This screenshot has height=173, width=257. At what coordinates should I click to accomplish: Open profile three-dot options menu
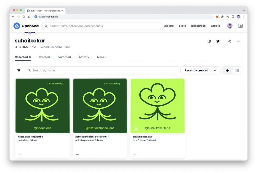[x=238, y=41]
